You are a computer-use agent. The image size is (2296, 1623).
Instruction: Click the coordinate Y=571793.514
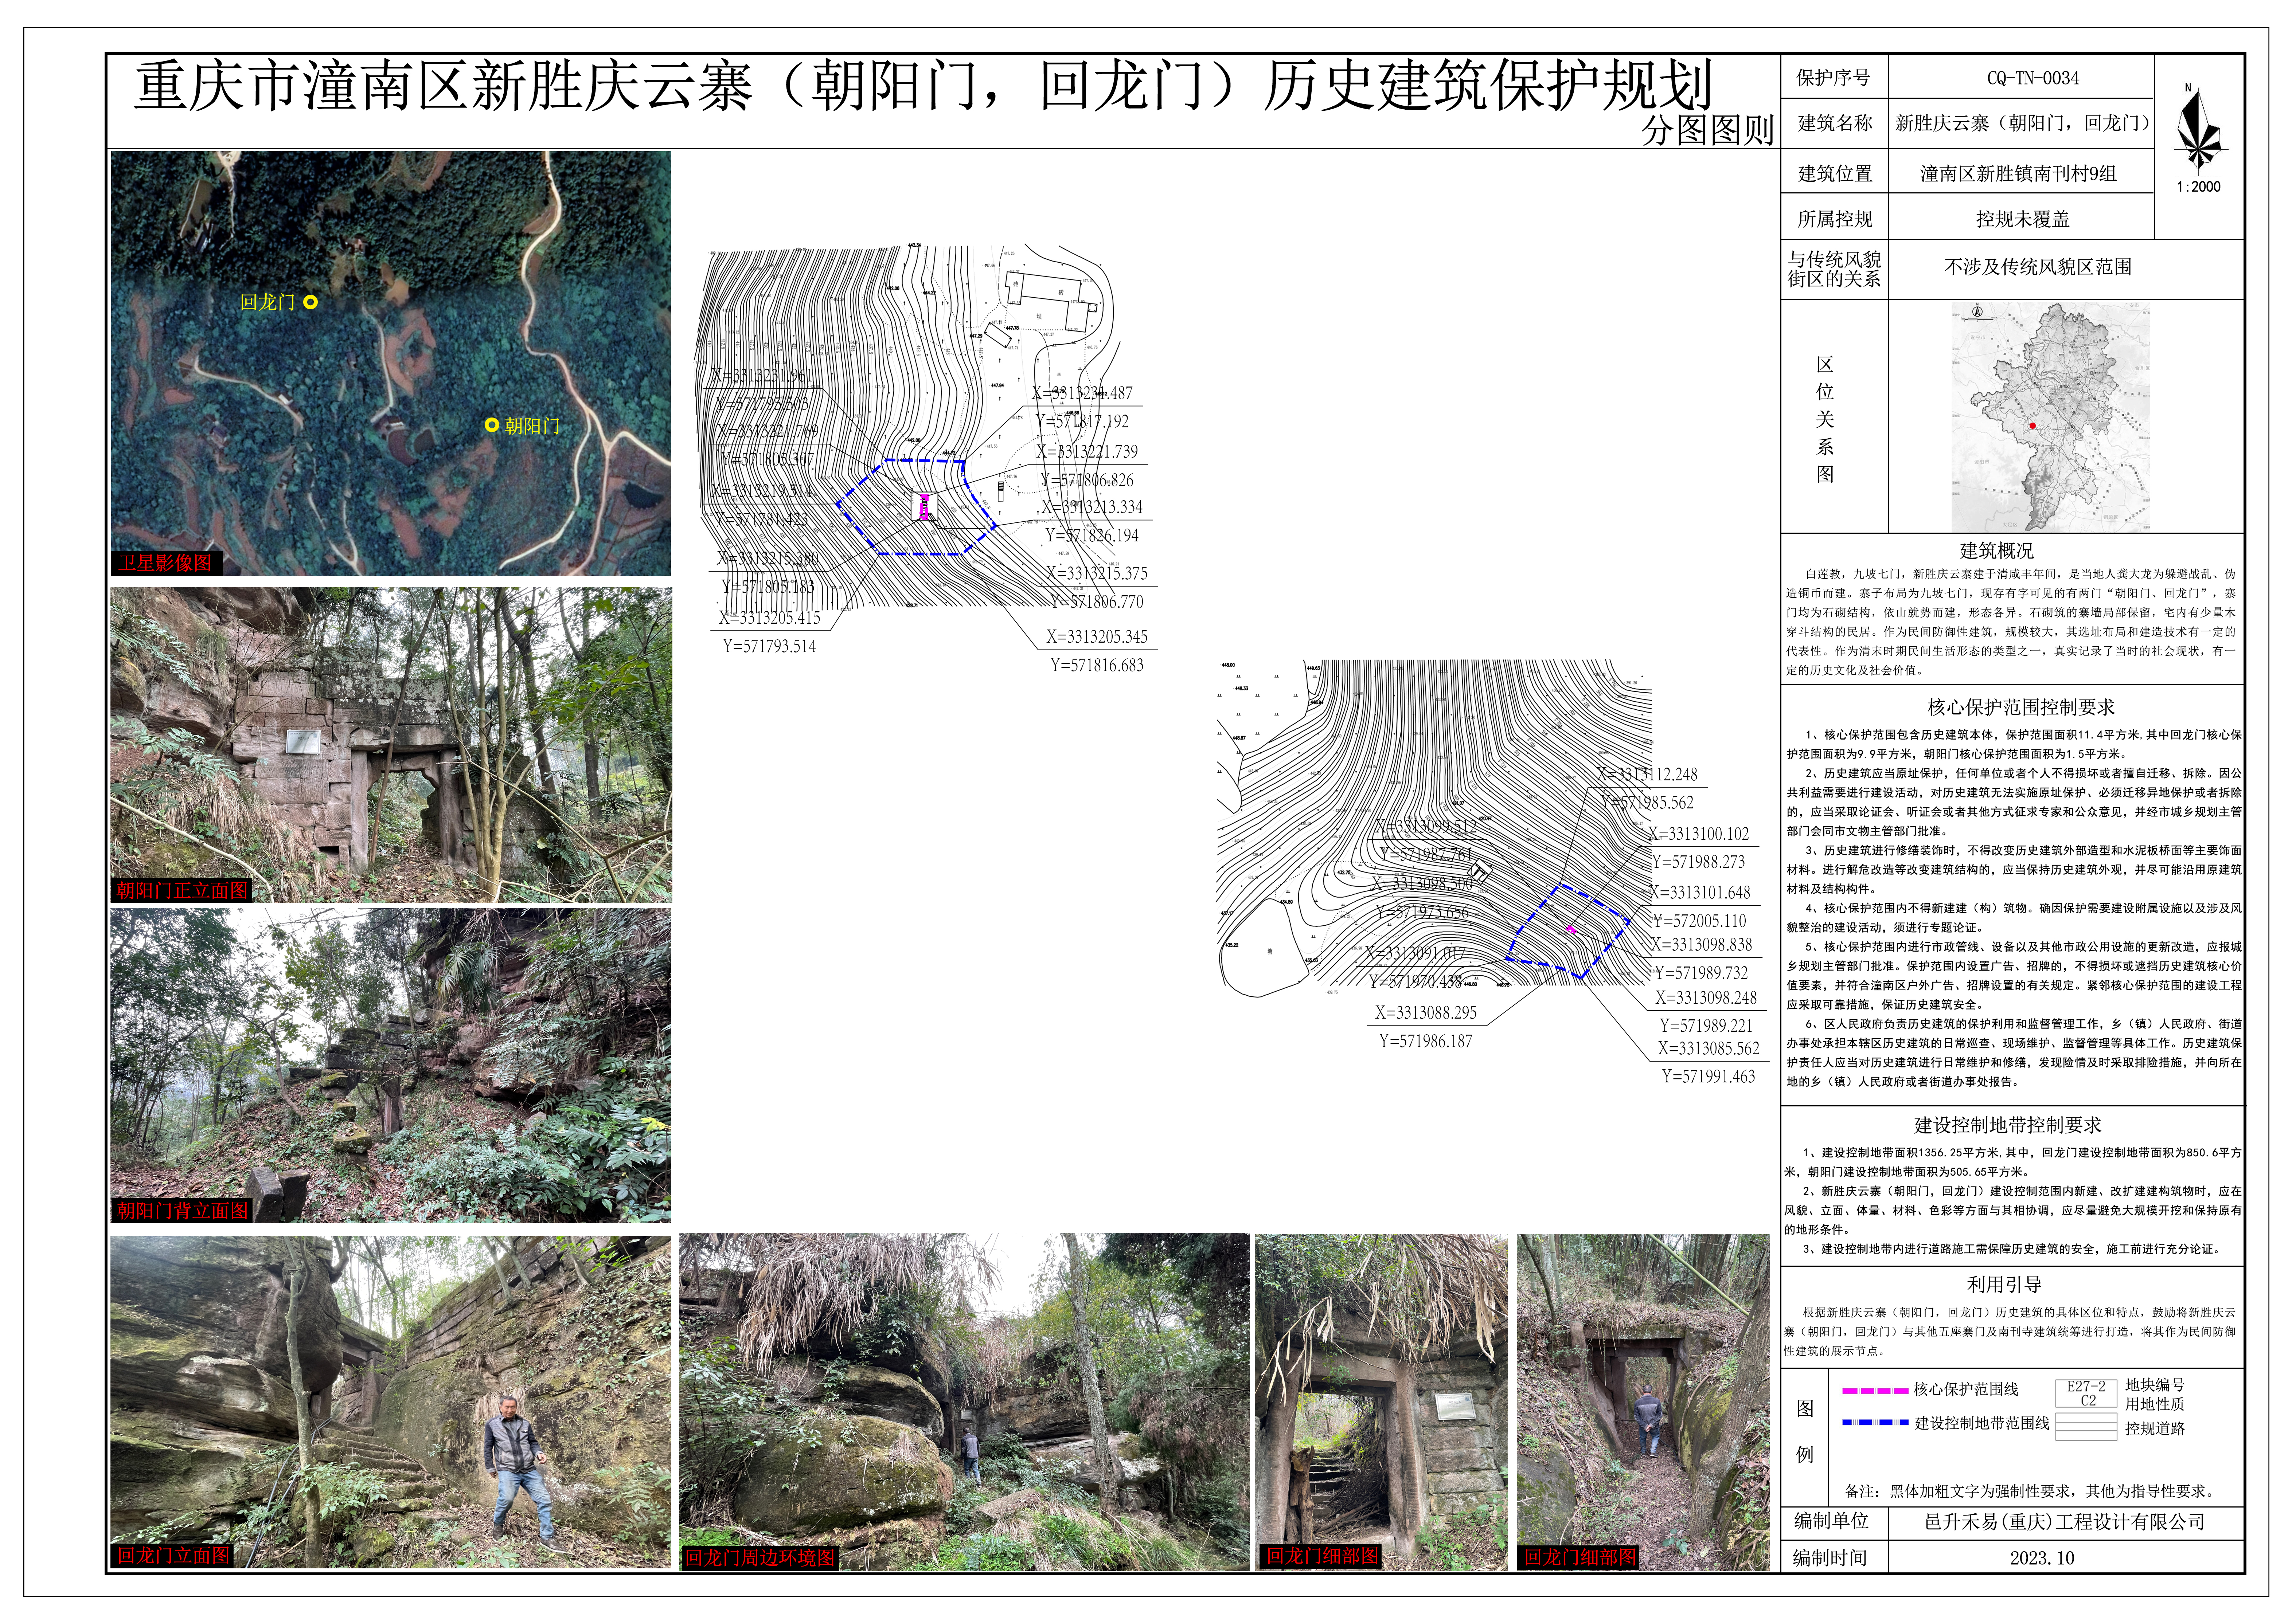coord(769,647)
